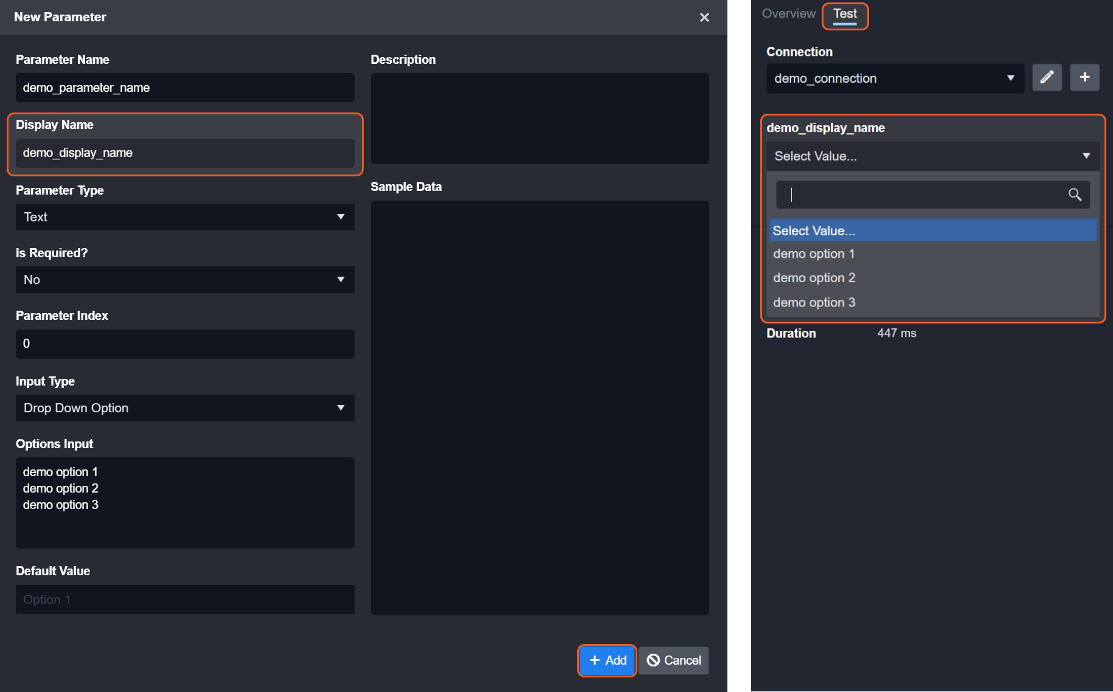Click the Cancel button
Image resolution: width=1113 pixels, height=692 pixels.
tap(674, 660)
